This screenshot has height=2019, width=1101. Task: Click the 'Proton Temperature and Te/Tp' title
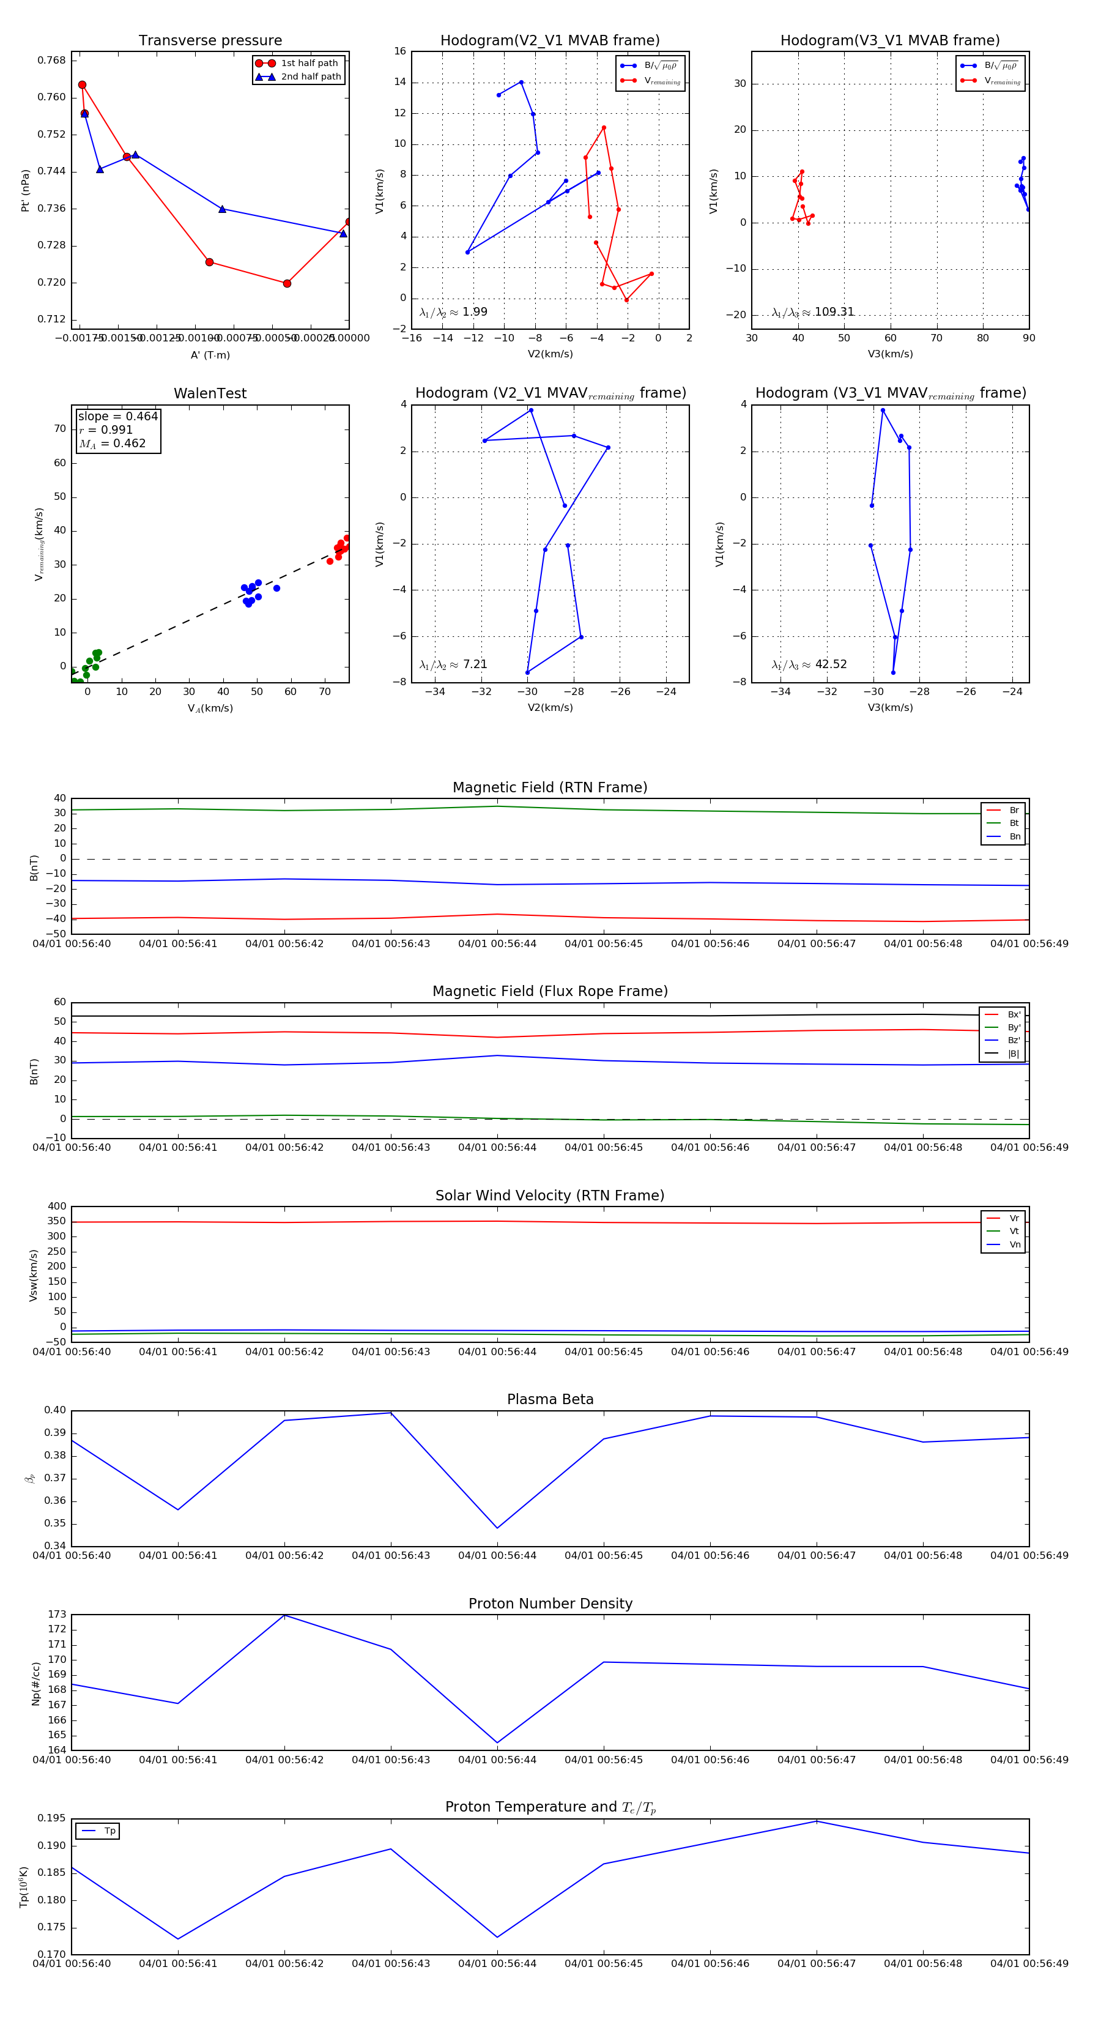[550, 1807]
